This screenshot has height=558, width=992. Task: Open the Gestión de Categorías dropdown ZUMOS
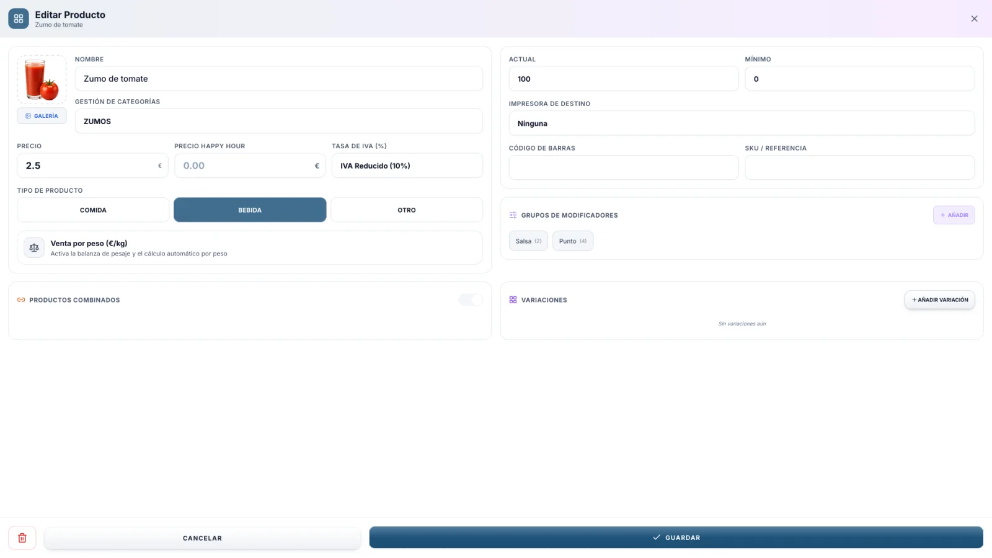pos(278,121)
